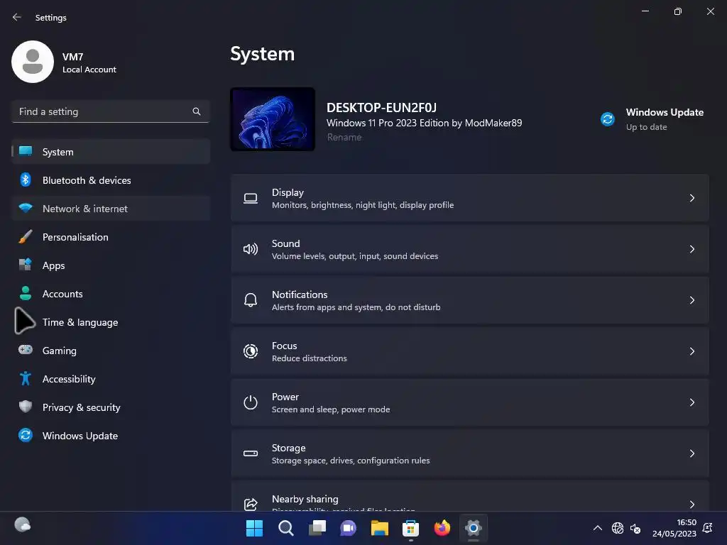Open File Explorer from the taskbar
This screenshot has width=727, height=545.
(379, 528)
